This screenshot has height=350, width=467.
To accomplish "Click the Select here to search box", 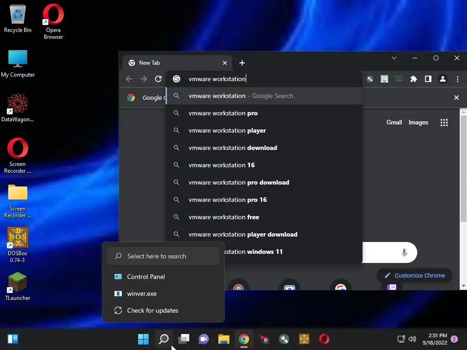I will coord(163,256).
